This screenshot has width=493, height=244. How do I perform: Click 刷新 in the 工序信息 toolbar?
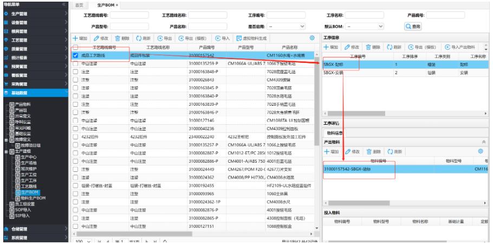pyautogui.click(x=394, y=47)
